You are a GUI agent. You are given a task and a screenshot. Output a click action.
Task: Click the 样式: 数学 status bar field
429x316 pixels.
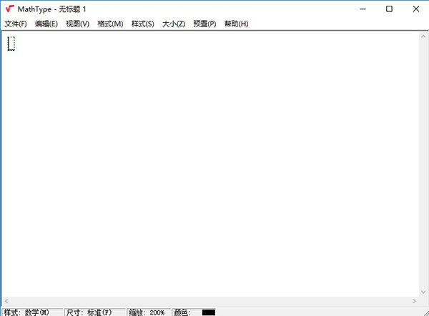coord(31,312)
